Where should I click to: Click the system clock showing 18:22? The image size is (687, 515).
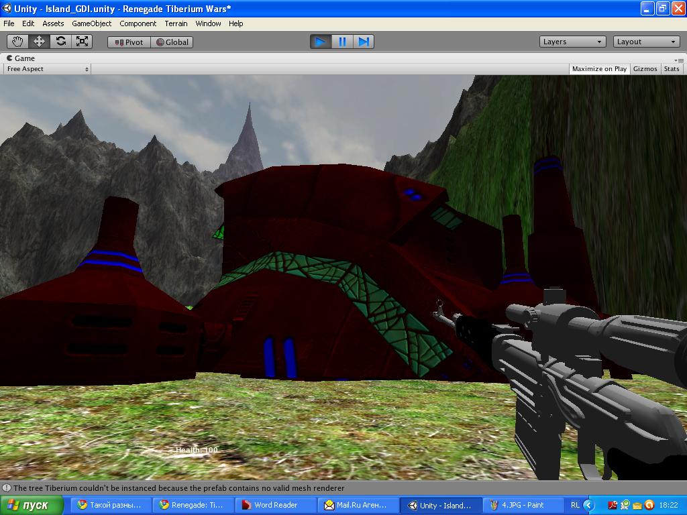[668, 506]
